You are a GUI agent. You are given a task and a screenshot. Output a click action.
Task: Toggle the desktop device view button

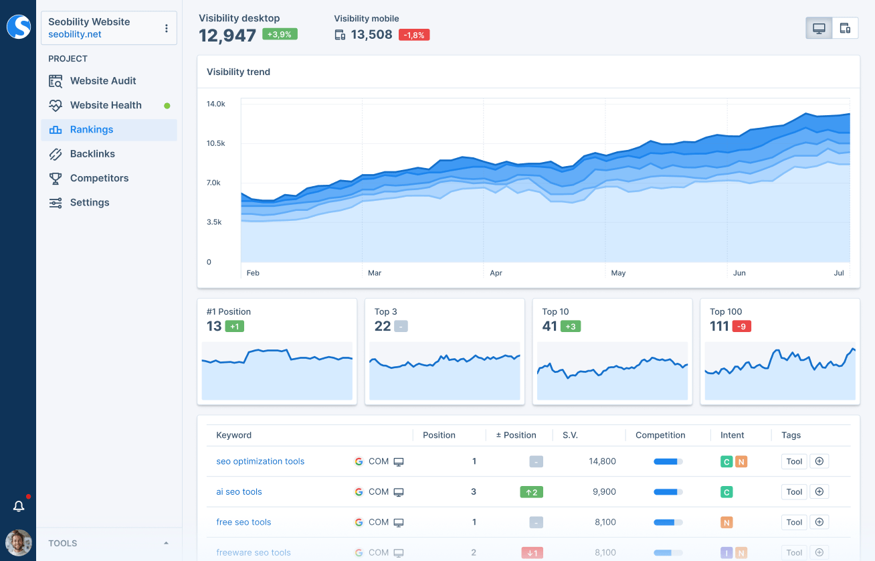[818, 27]
